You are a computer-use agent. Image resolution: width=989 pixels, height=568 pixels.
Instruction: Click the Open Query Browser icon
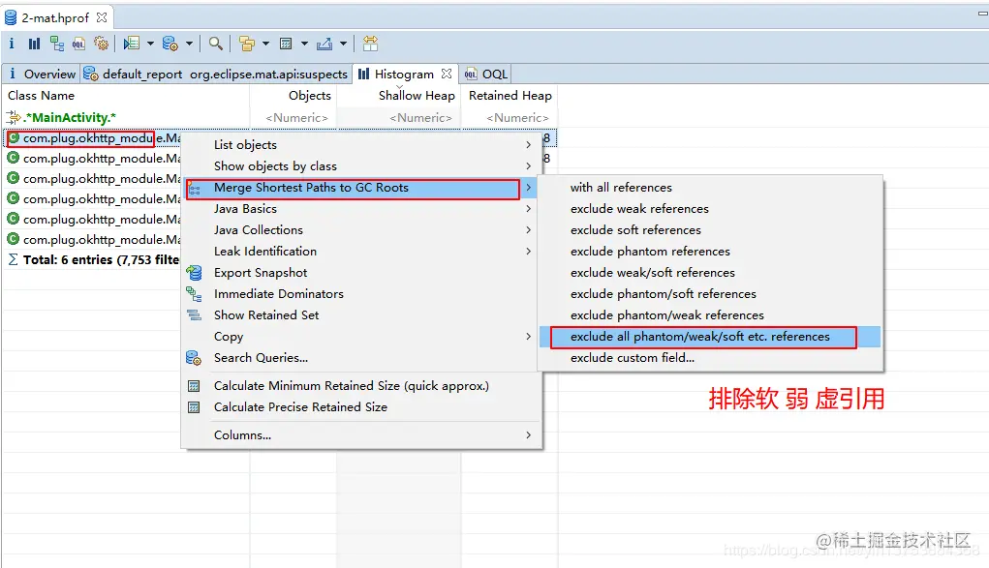(170, 44)
